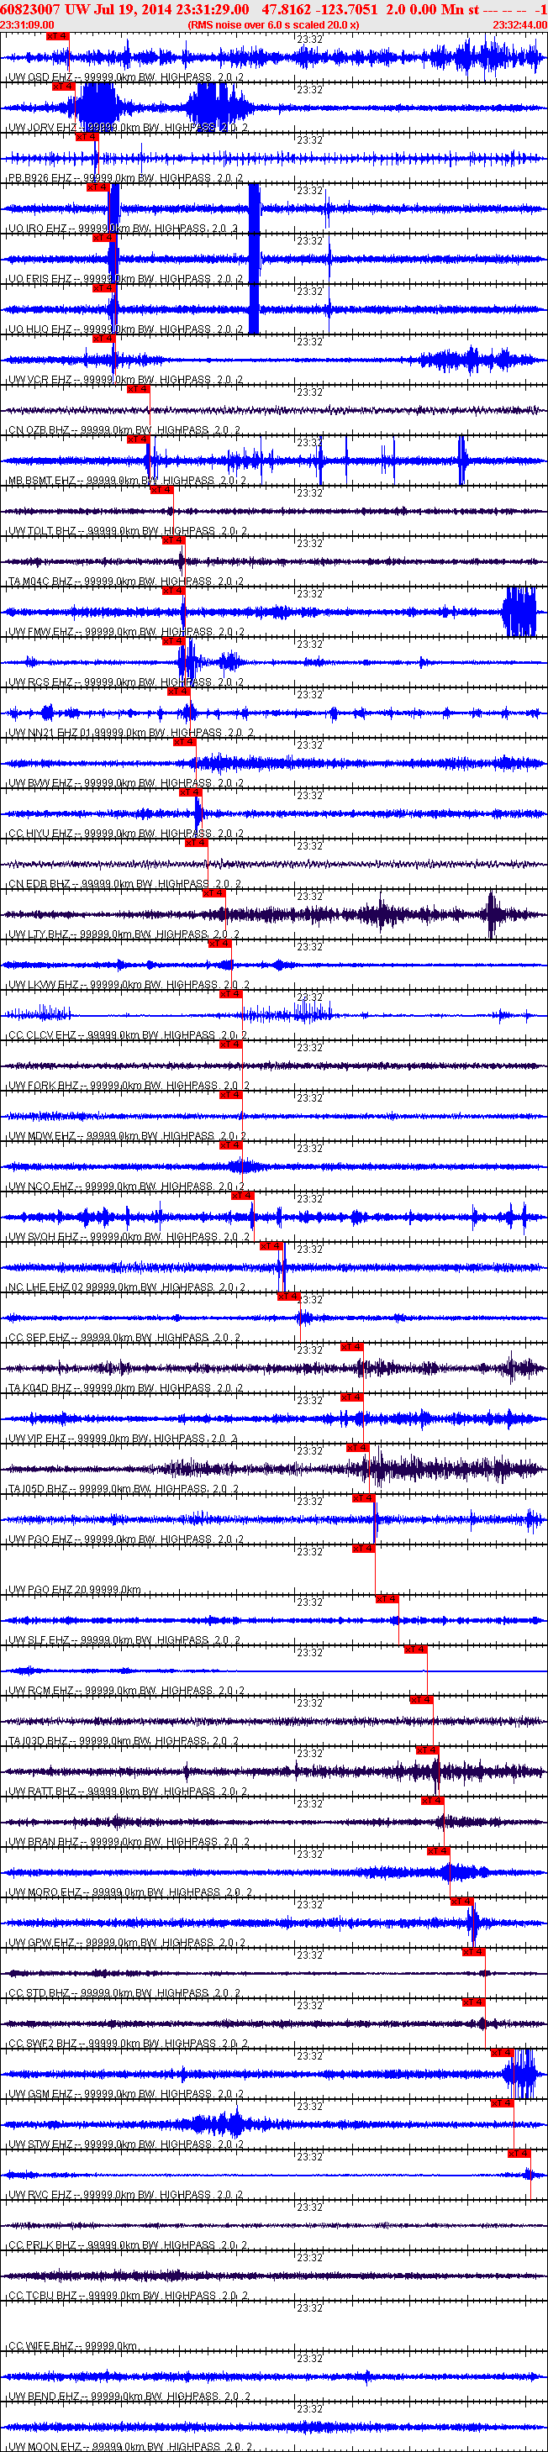
Task: Select the UW FMW EHZ station label
Action: [x=127, y=632]
